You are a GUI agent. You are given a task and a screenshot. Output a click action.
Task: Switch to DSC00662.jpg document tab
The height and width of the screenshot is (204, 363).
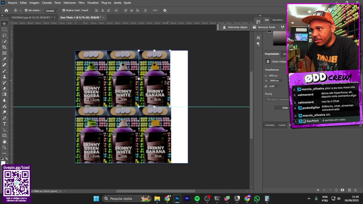point(32,18)
